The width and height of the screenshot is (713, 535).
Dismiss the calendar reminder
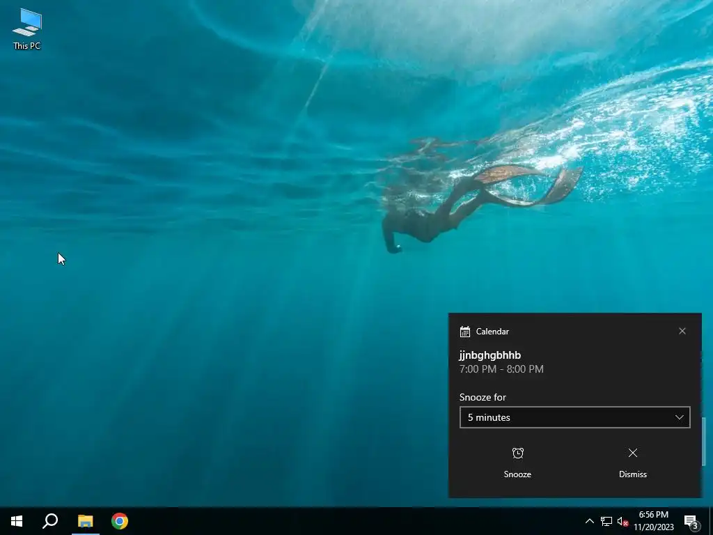pyautogui.click(x=632, y=463)
